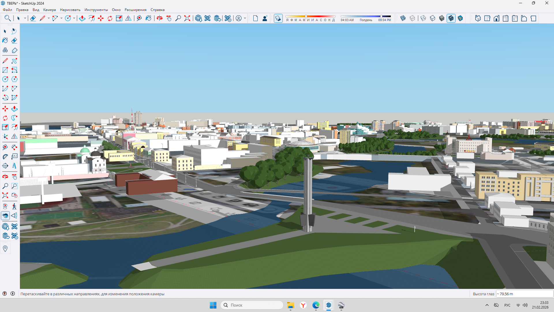Toggle X-Ray face style

(403, 18)
